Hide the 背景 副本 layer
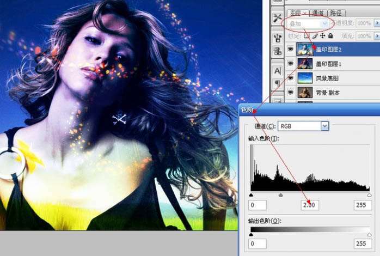This screenshot has height=256, width=380. 290,92
